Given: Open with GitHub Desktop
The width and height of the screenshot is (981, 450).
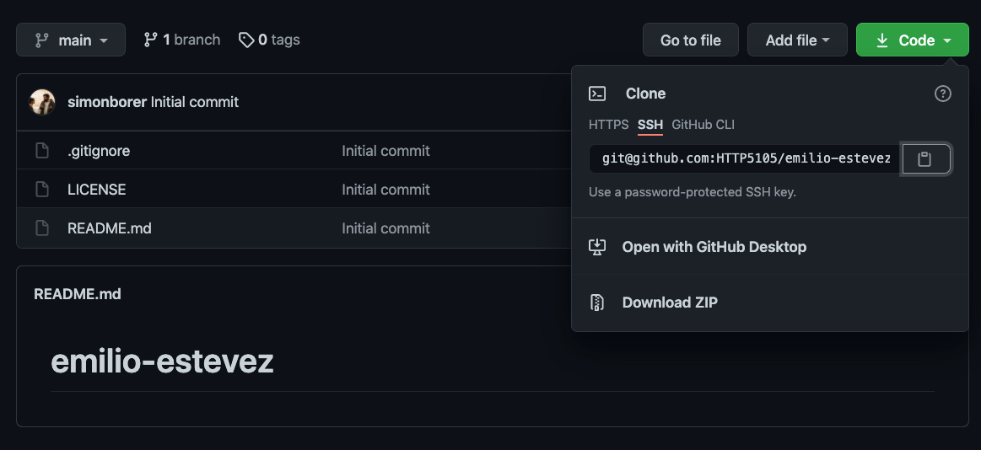Looking at the screenshot, I should (x=714, y=247).
